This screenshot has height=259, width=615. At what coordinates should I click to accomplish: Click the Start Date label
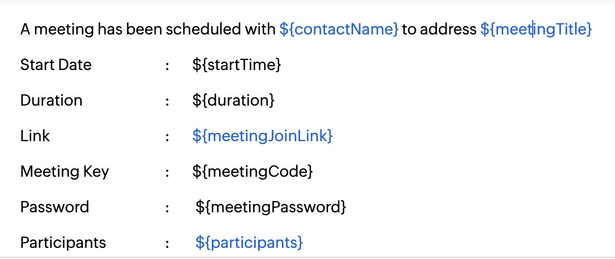pos(56,65)
